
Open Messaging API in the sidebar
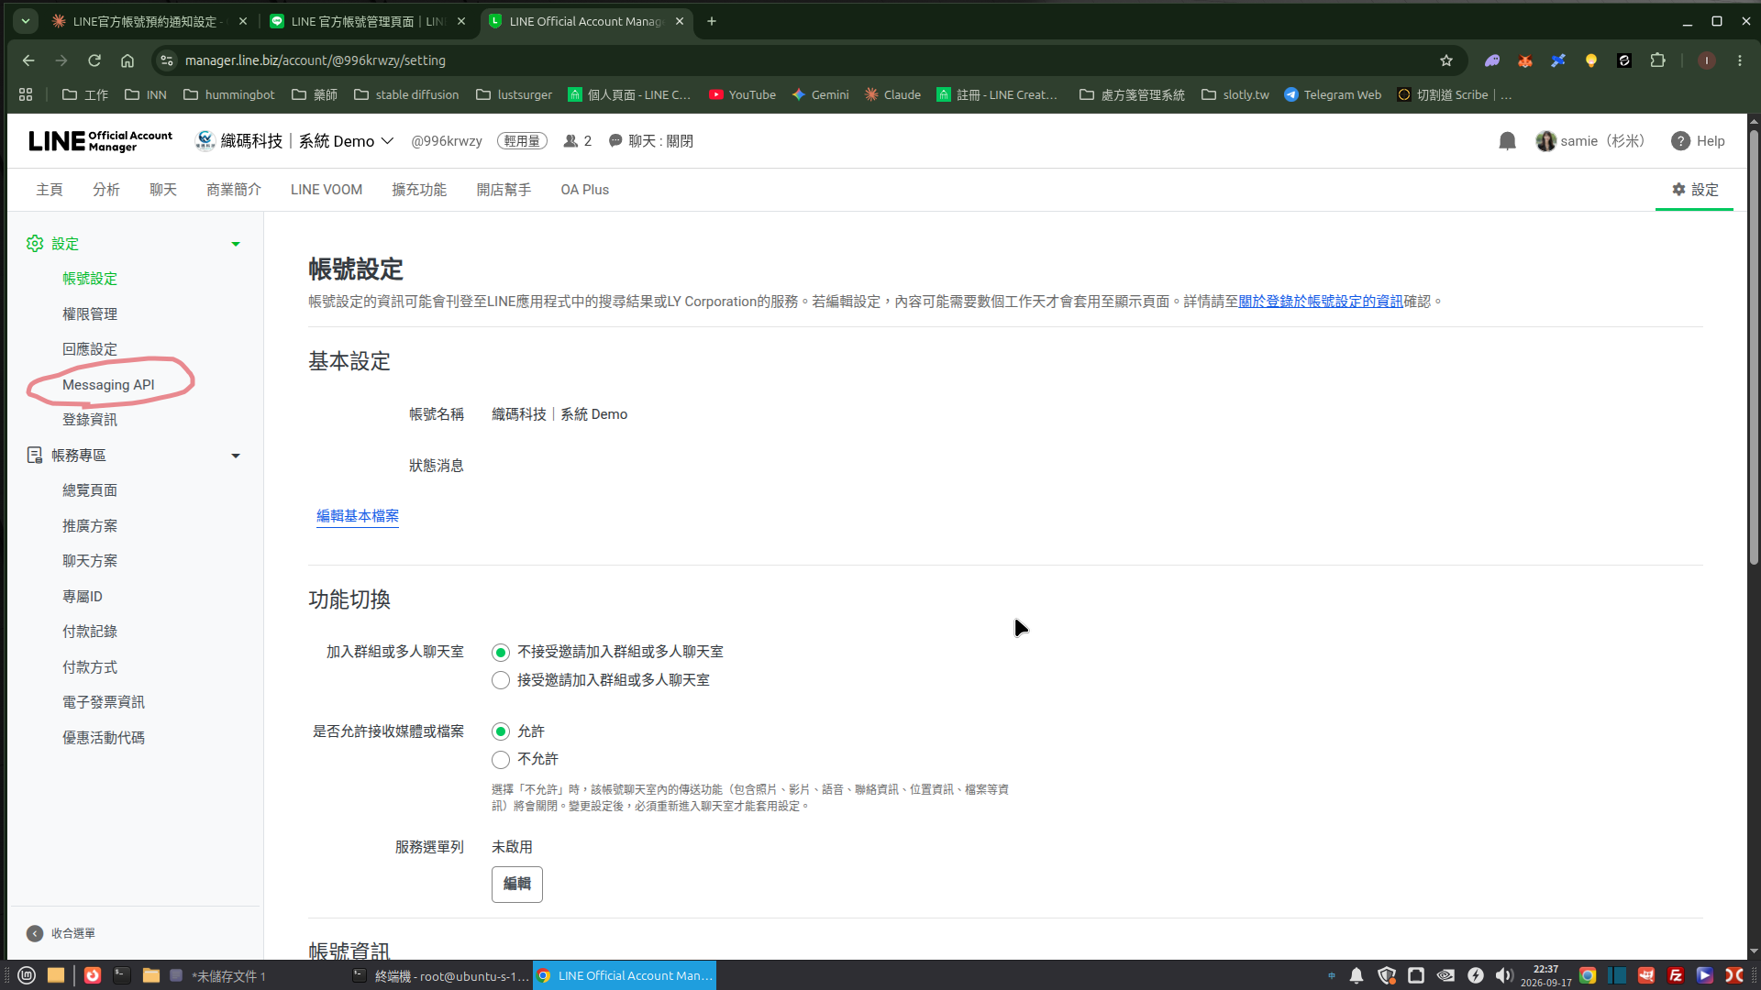point(108,385)
